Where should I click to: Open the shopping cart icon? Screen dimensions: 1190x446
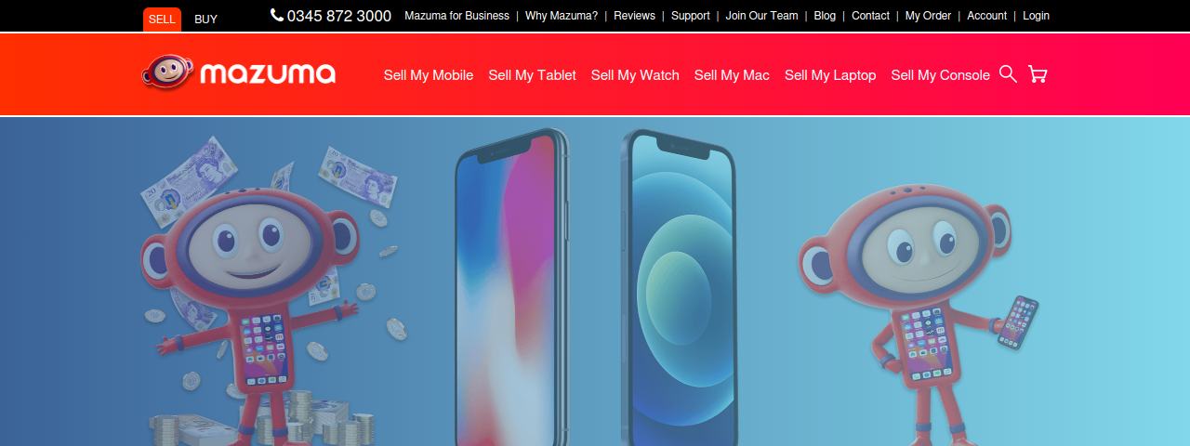[1038, 74]
